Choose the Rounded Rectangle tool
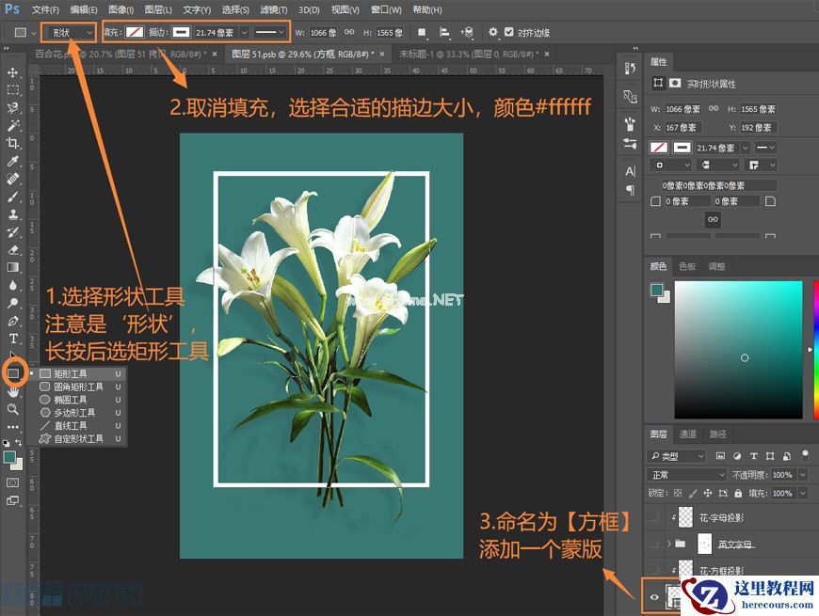 71,387
